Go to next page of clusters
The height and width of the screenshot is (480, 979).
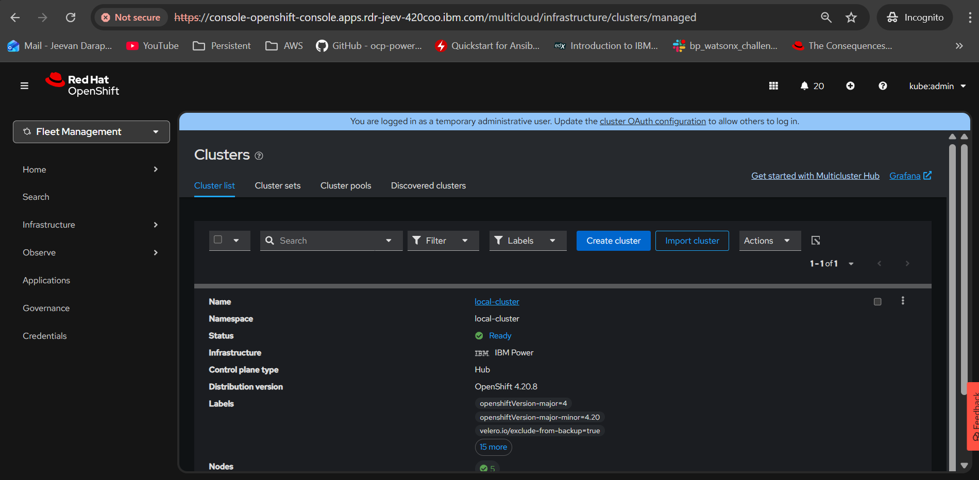point(907,264)
